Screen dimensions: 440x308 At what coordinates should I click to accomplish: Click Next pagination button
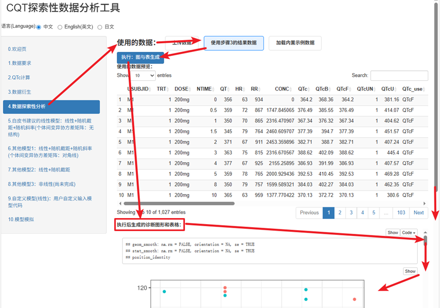(x=419, y=213)
